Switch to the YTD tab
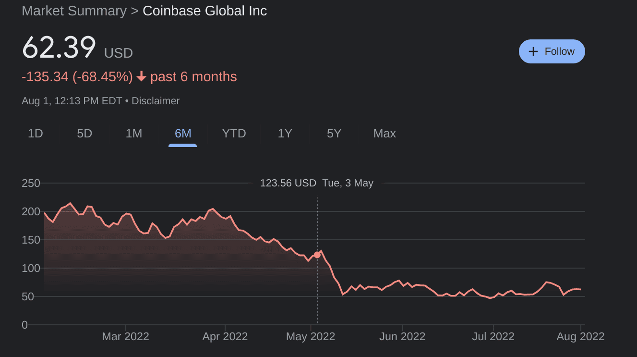Image resolution: width=637 pixels, height=357 pixels. click(234, 134)
